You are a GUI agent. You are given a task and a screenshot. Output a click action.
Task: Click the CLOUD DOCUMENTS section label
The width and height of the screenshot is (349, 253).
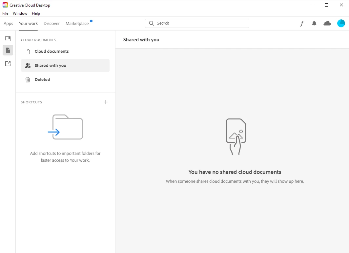click(x=38, y=40)
